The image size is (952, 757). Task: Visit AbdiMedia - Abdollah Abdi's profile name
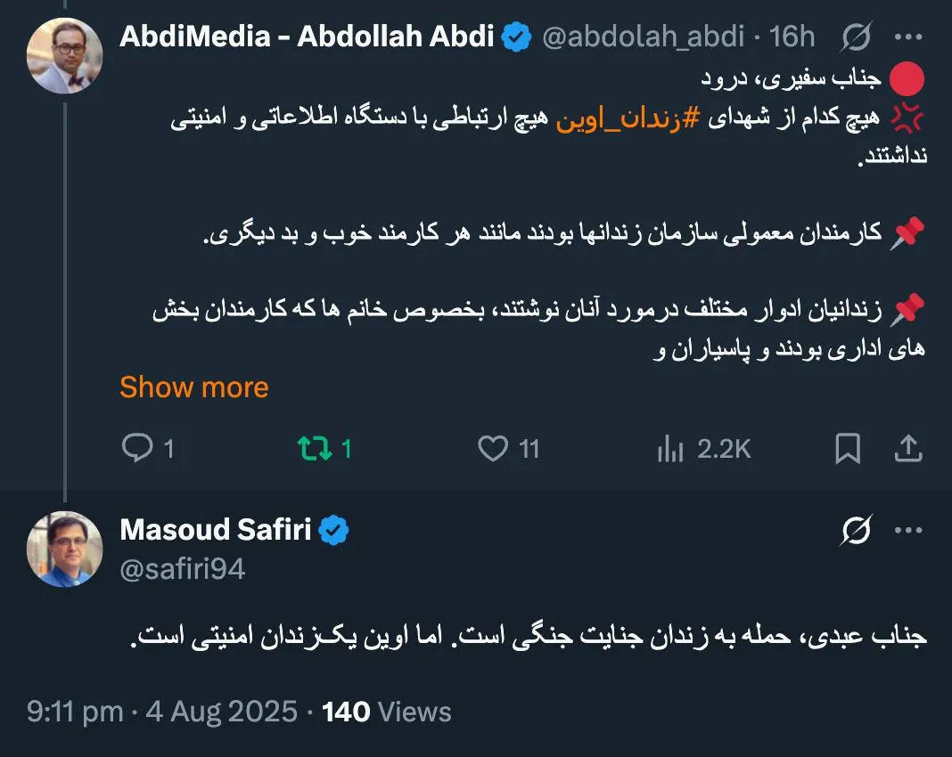pos(306,37)
